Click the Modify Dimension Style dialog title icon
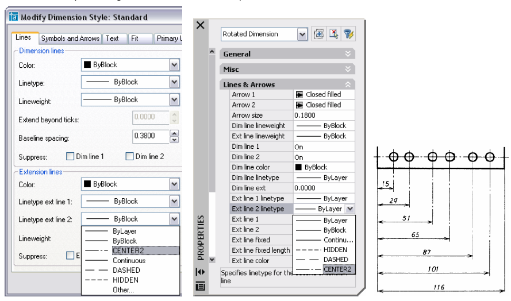Screen dimensions: 511x301 [13, 17]
